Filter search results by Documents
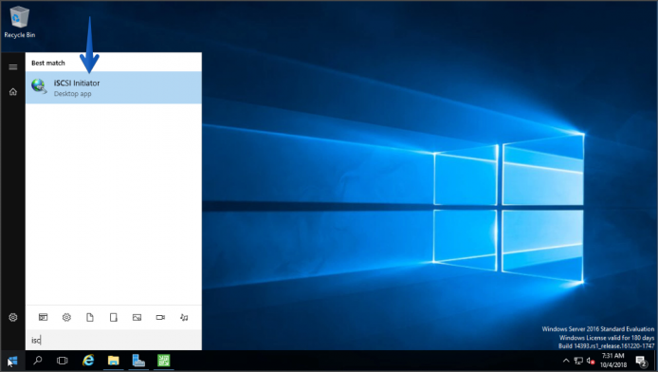The image size is (658, 372). point(90,317)
